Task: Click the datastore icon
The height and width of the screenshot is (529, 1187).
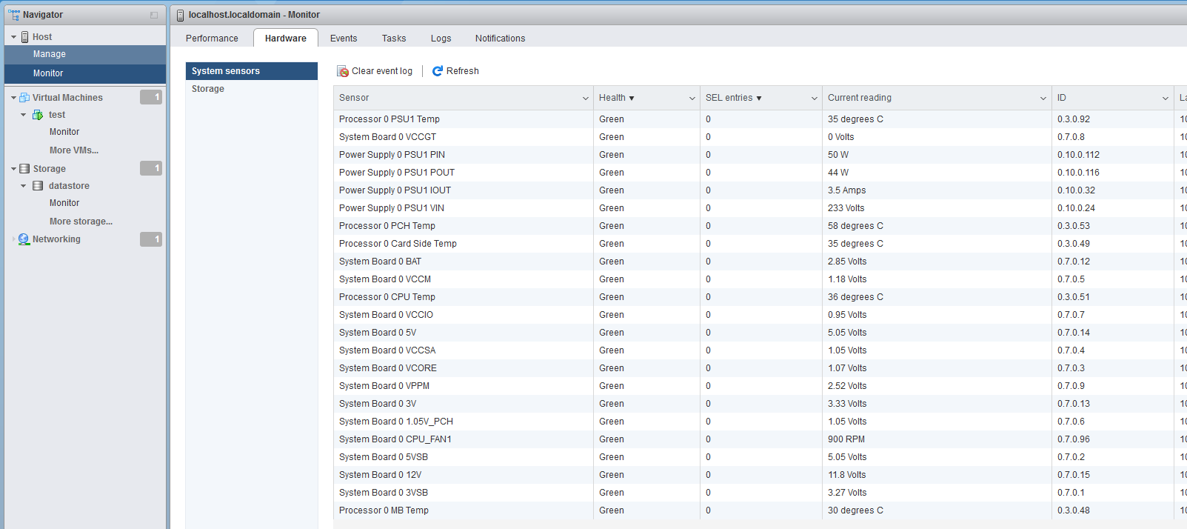Action: point(38,186)
